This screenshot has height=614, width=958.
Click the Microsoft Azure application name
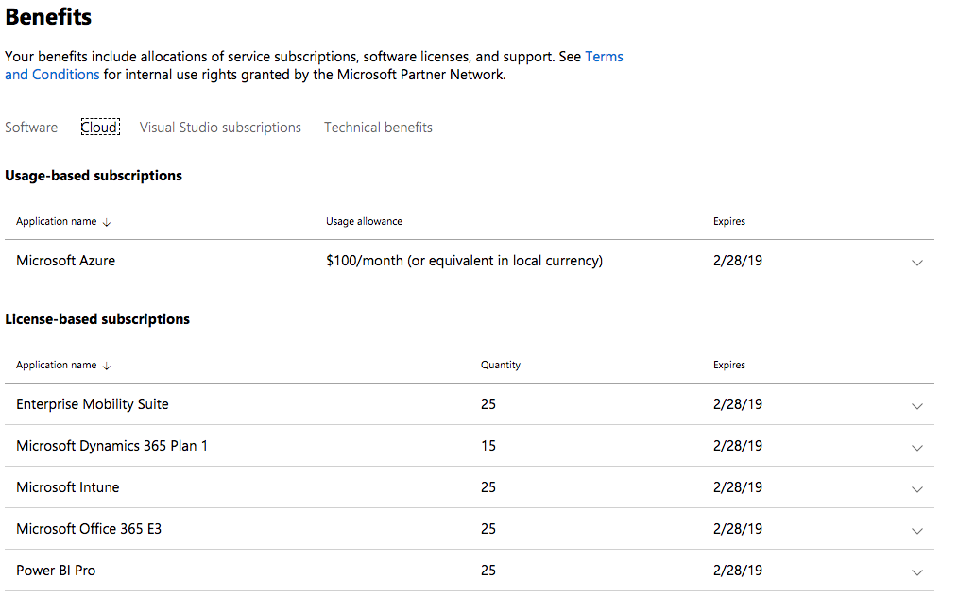[65, 261]
